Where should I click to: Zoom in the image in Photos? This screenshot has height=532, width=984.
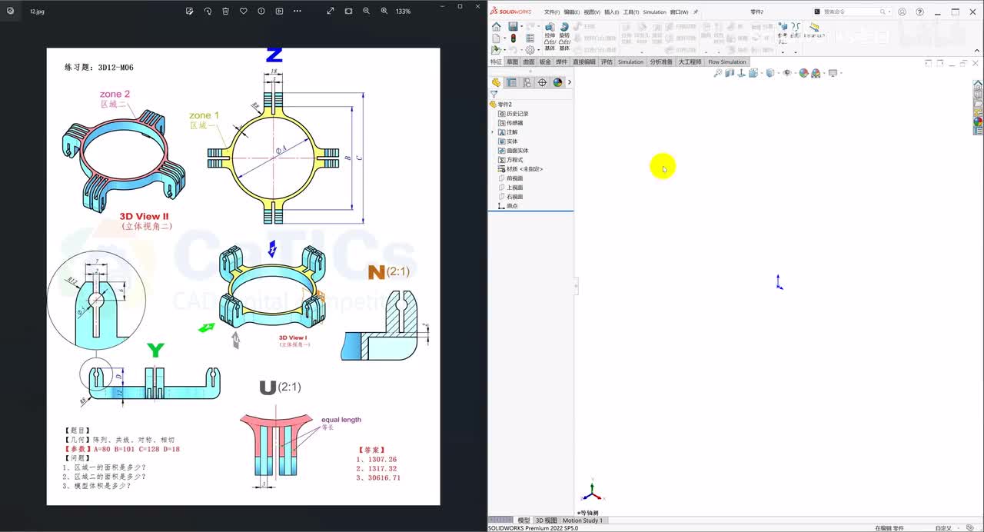(x=384, y=11)
